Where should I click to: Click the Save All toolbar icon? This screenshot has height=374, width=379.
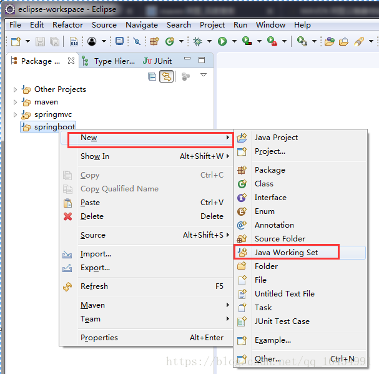(54, 41)
